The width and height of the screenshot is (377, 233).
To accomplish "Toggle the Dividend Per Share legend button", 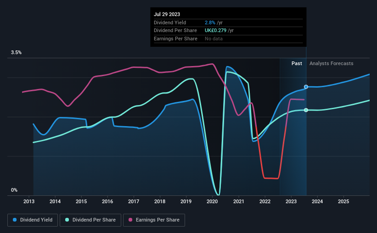I will [x=90, y=220].
